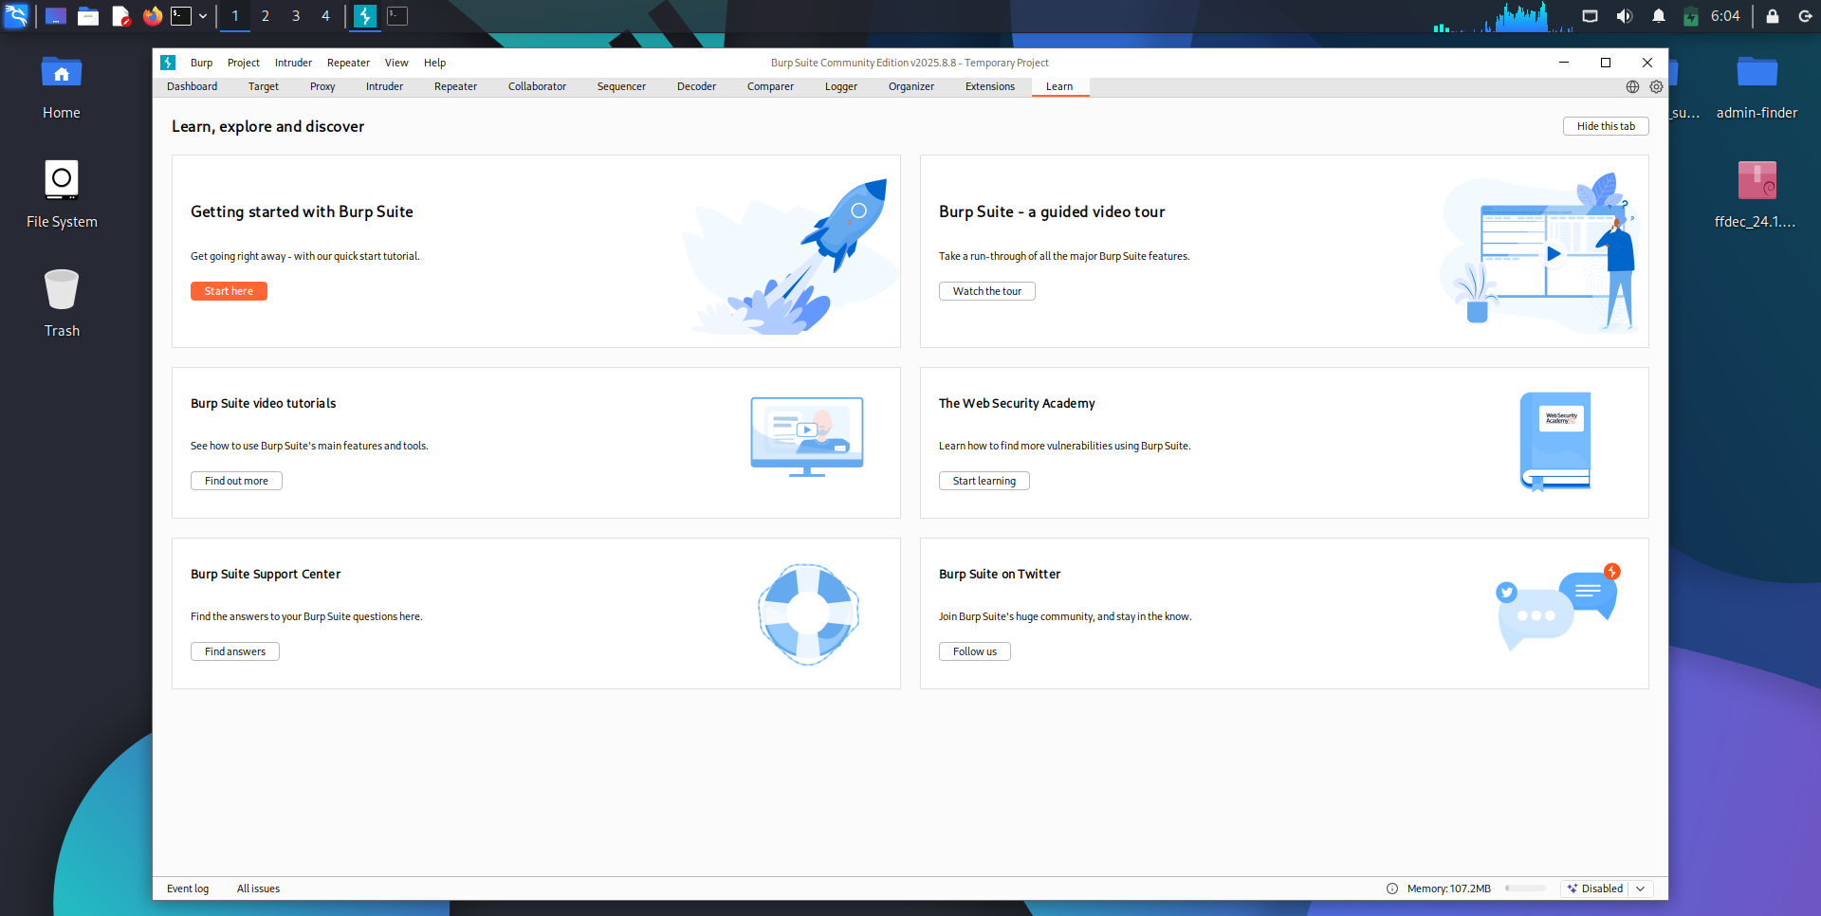The width and height of the screenshot is (1821, 916).
Task: Click the Follow us button
Action: (x=975, y=651)
